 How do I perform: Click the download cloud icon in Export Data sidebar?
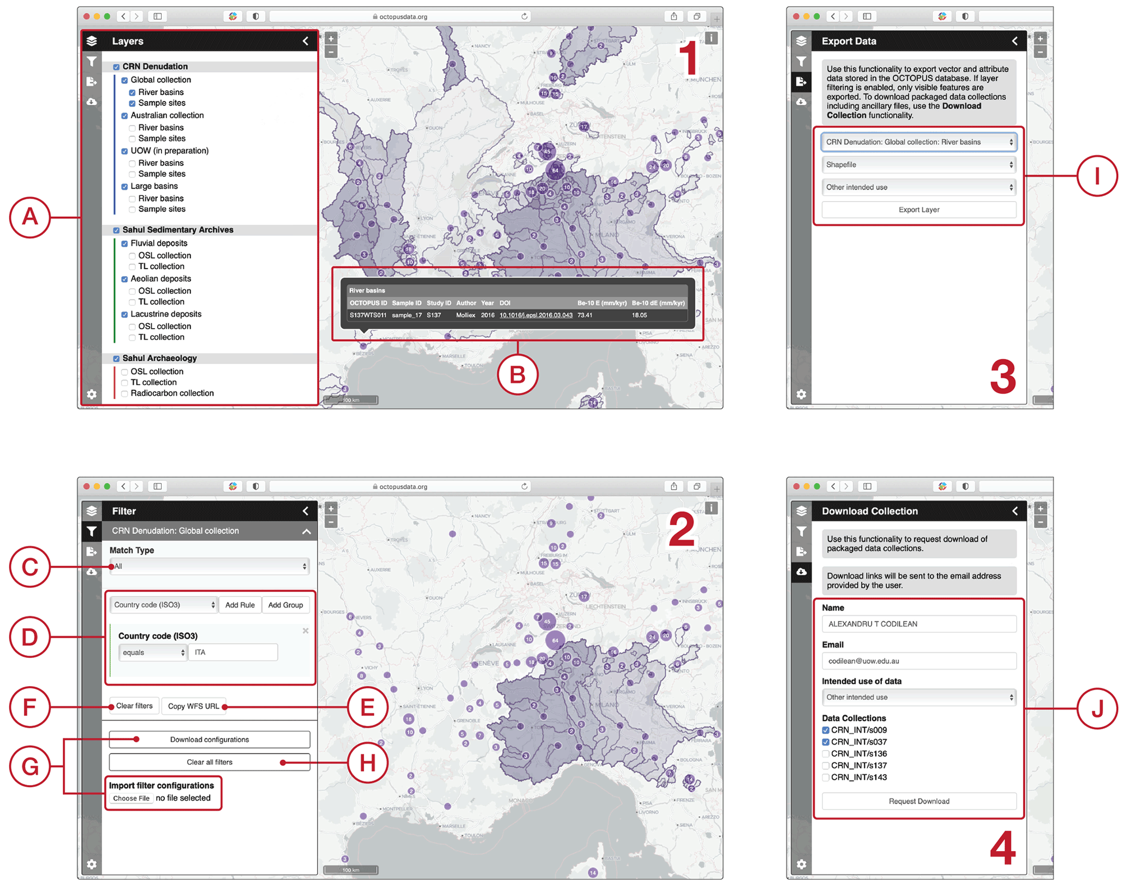pos(801,102)
